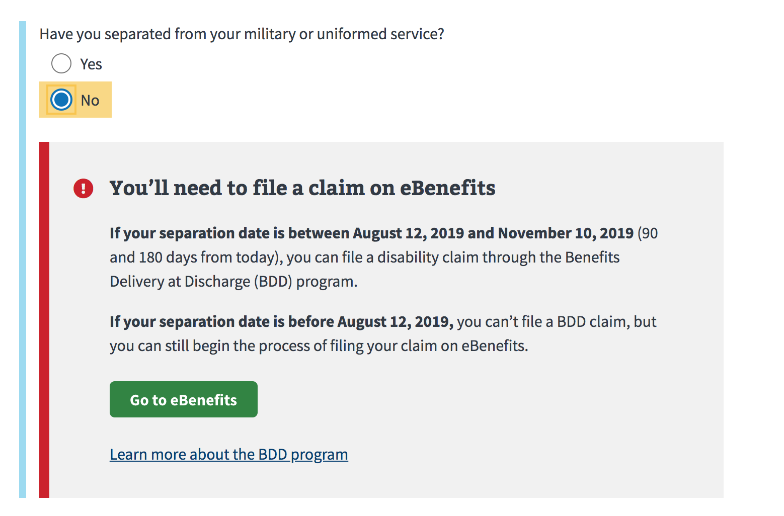This screenshot has width=784, height=516.
Task: Click the light blue vertical bar at left
Action: [x=23, y=260]
